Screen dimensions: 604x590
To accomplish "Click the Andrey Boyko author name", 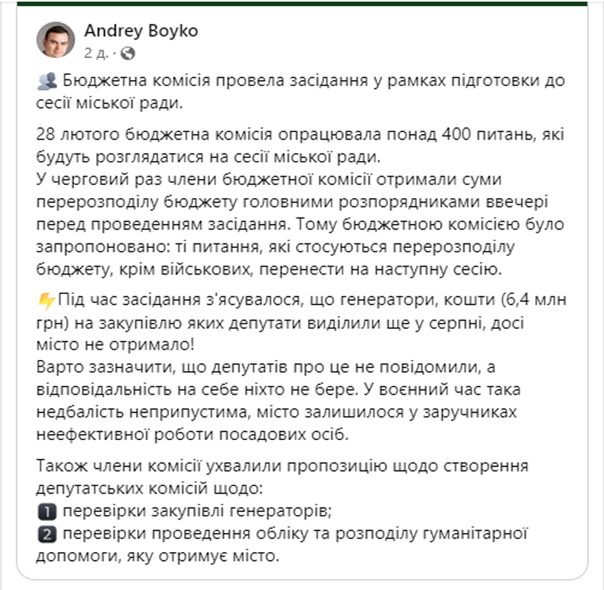I will [141, 31].
